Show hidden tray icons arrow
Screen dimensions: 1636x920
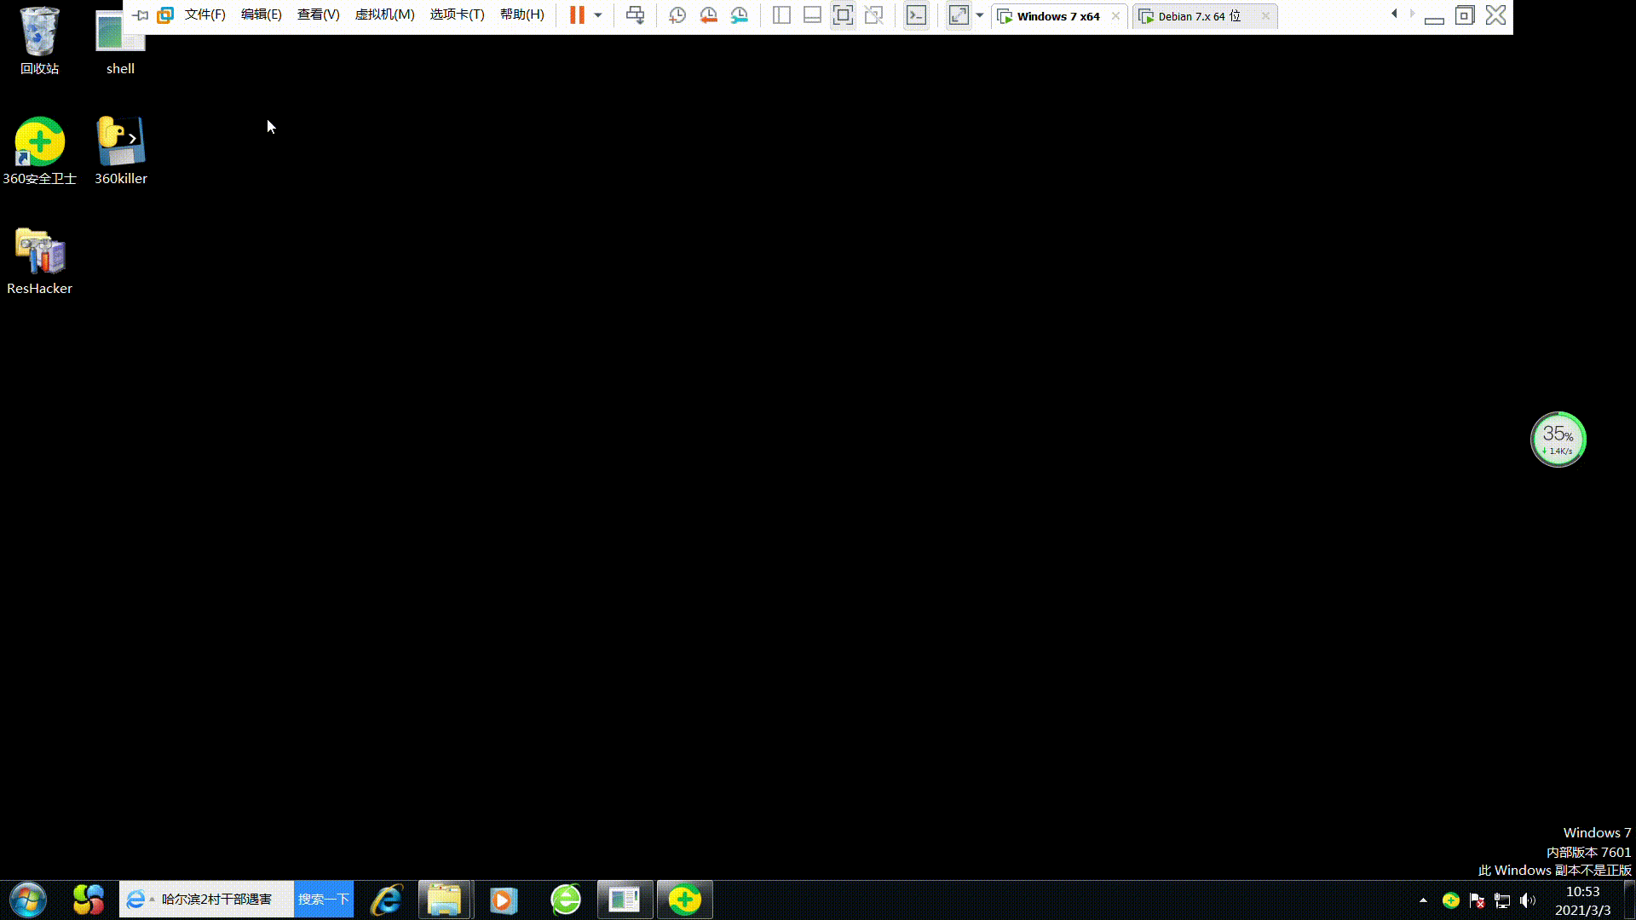point(1423,900)
